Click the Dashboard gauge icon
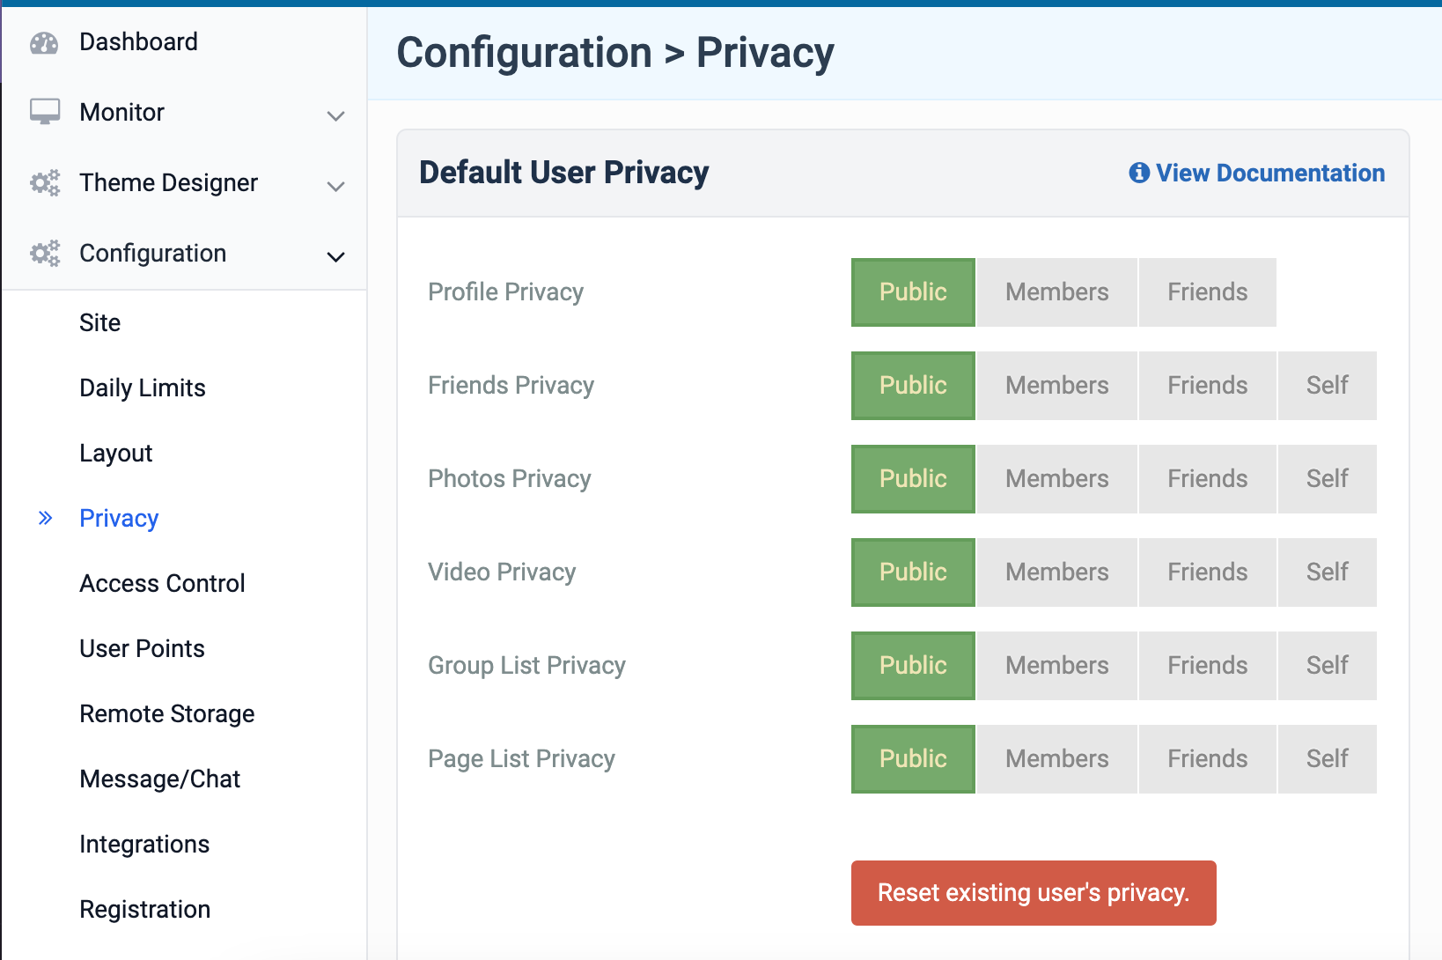 [x=44, y=42]
